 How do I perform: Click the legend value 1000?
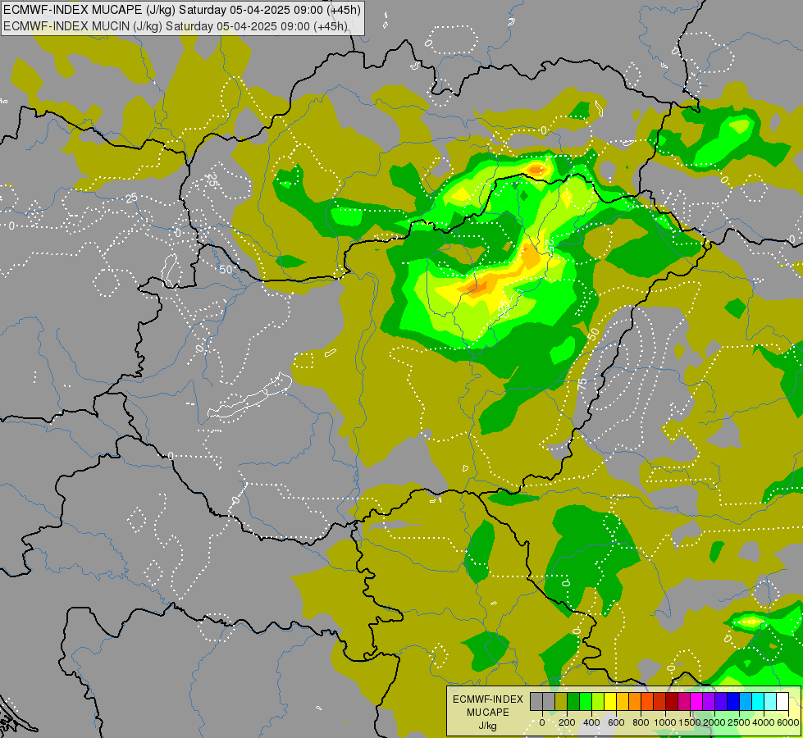click(665, 722)
